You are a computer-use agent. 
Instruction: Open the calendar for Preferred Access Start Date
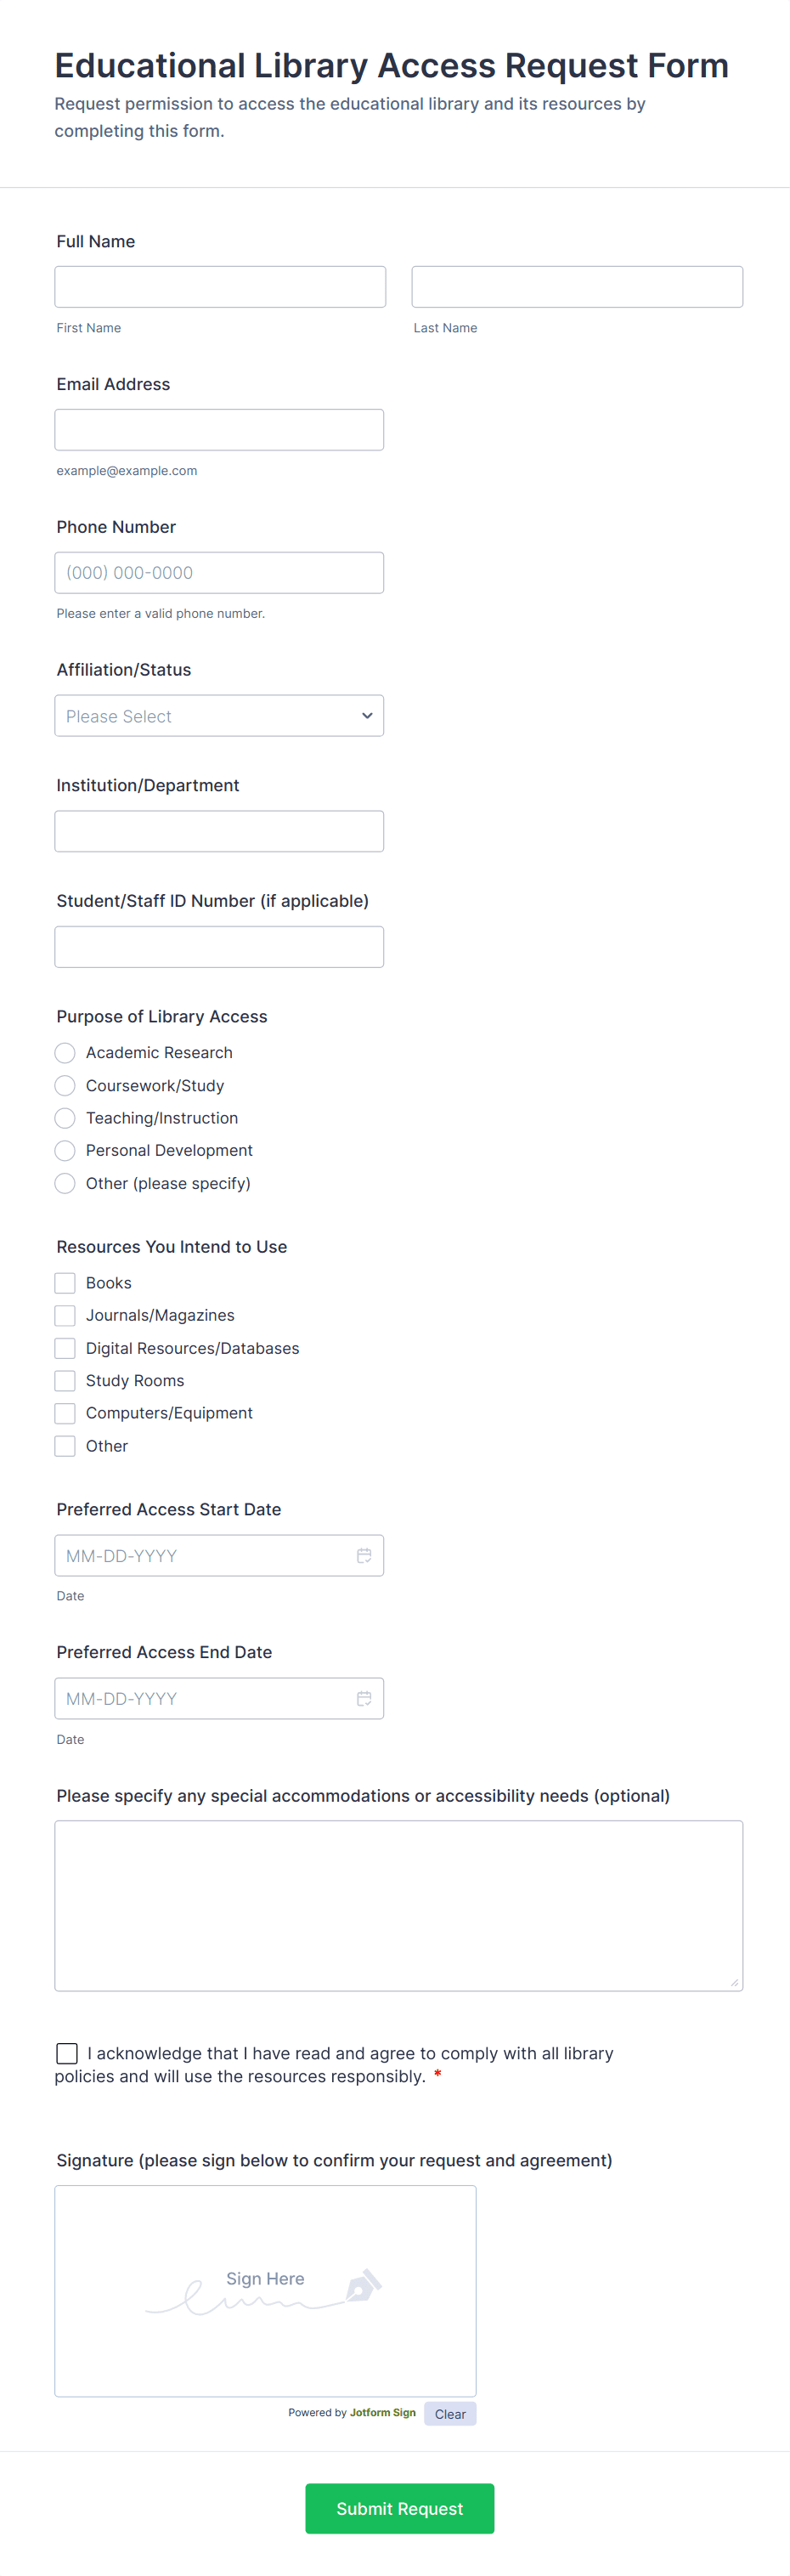coord(364,1555)
